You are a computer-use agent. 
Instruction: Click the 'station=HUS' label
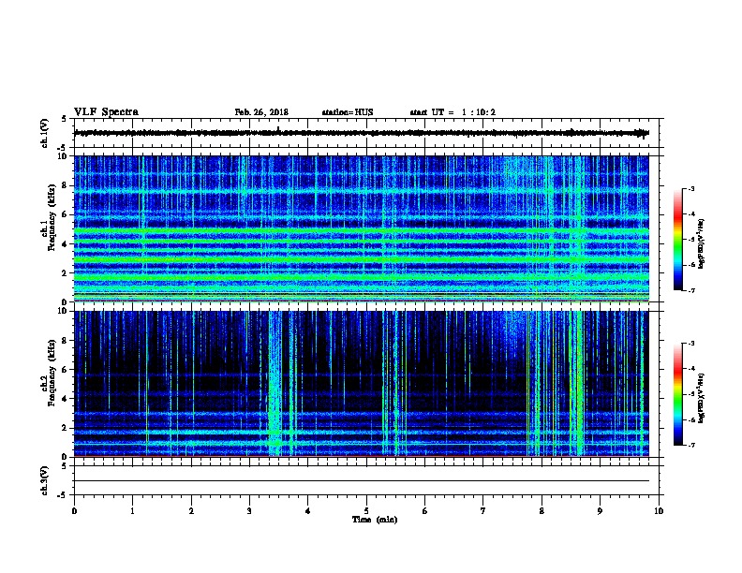tap(348, 112)
